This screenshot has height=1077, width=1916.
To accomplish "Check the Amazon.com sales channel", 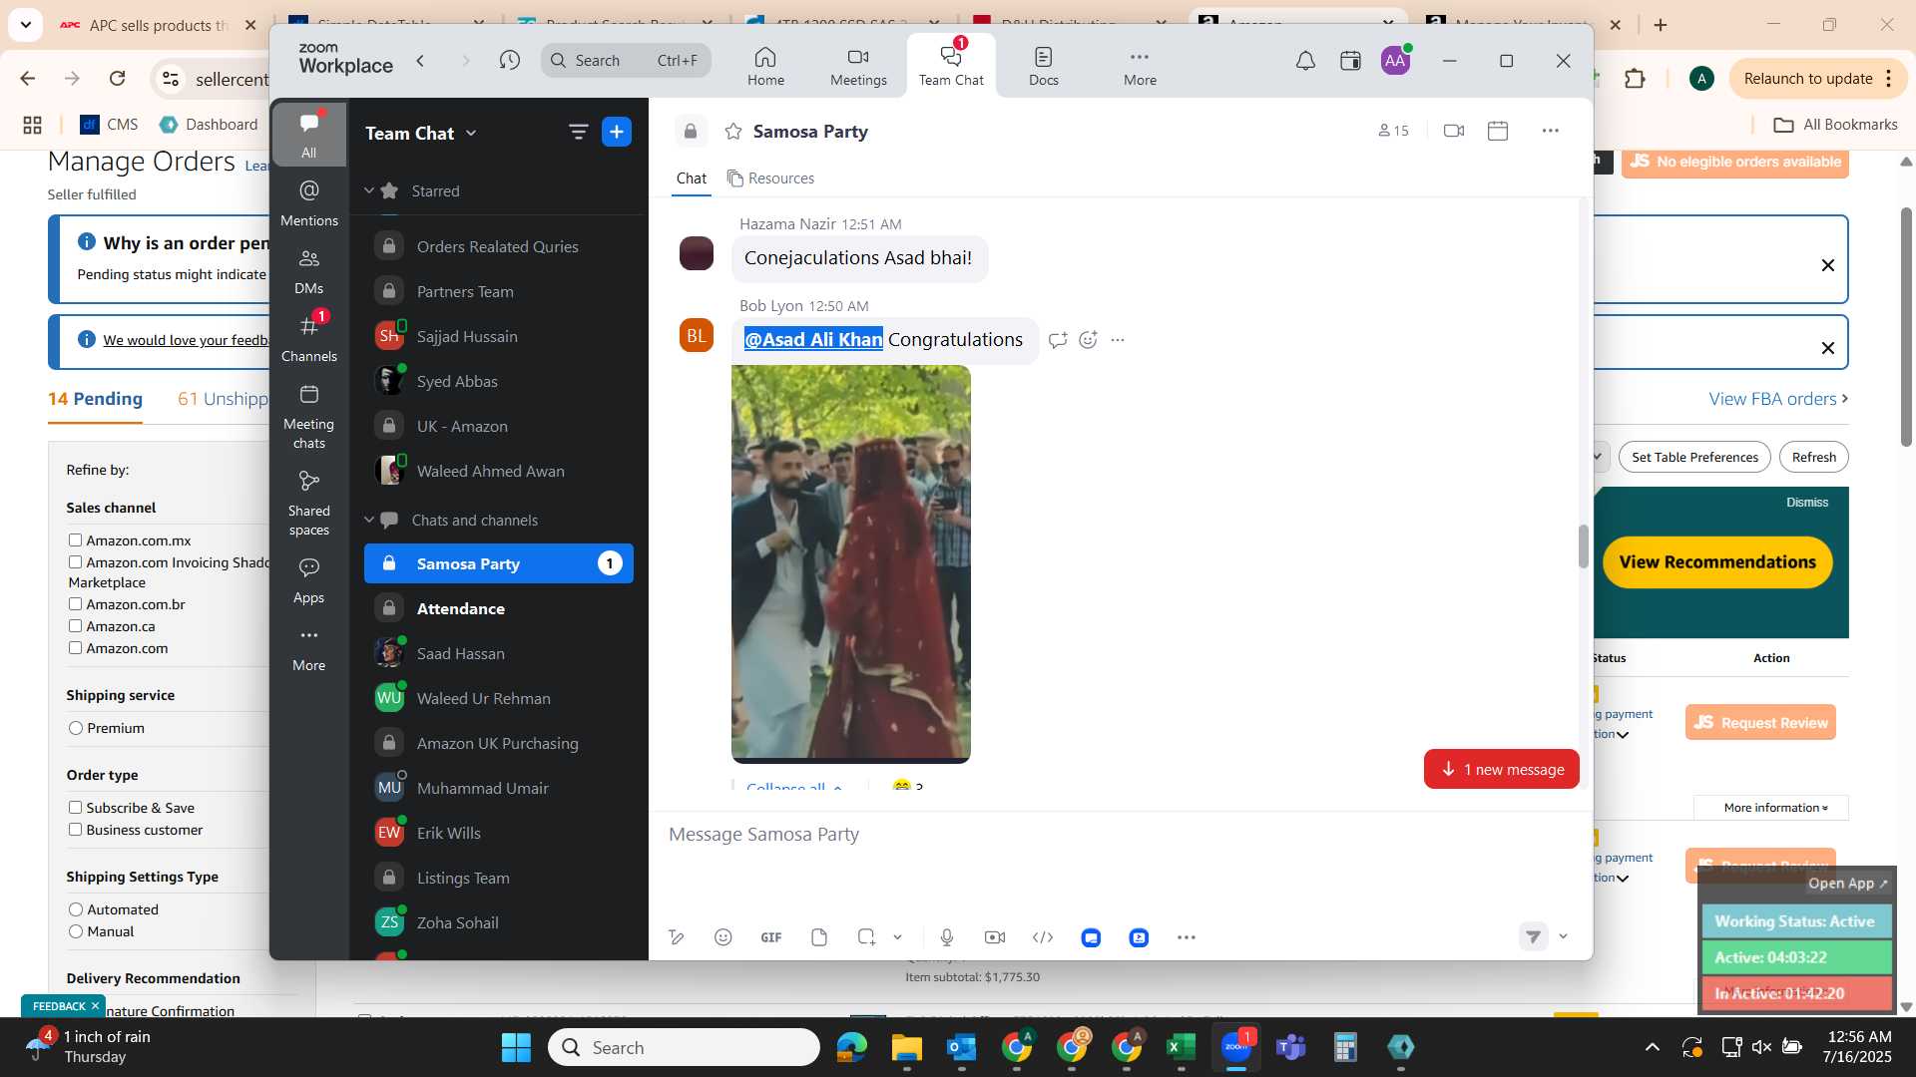I will pos(75,647).
